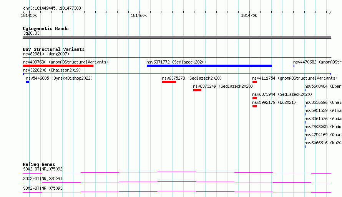Click the red nsv5992179 variant block

click(x=254, y=106)
